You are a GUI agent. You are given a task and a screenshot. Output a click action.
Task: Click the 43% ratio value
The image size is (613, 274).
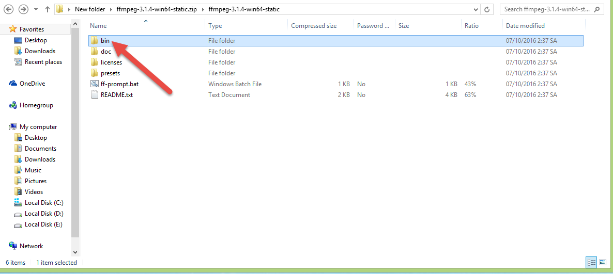click(470, 84)
